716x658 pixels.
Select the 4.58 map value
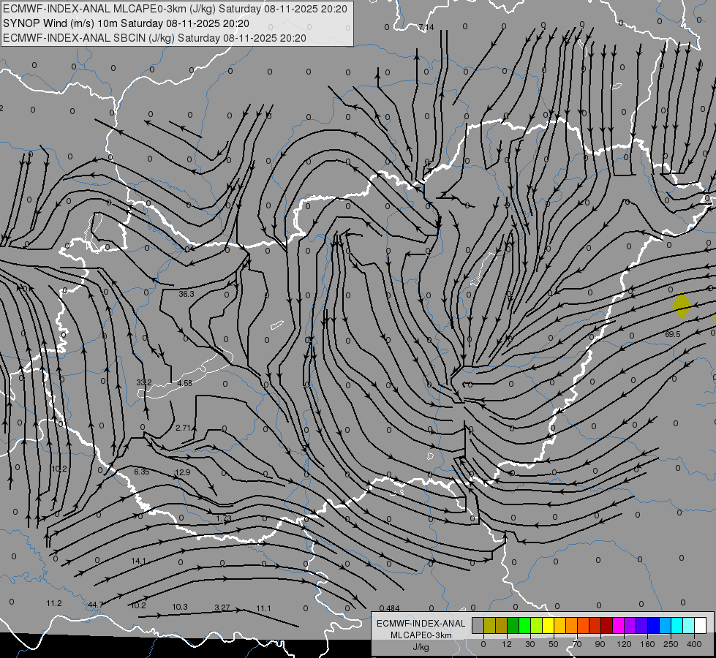184,383
